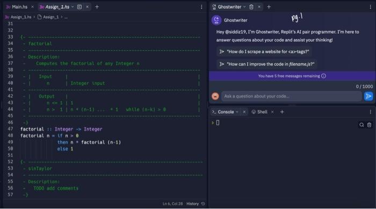
Task: Click the layout icon beside Assign_1.hs tab
Action: click(79, 7)
